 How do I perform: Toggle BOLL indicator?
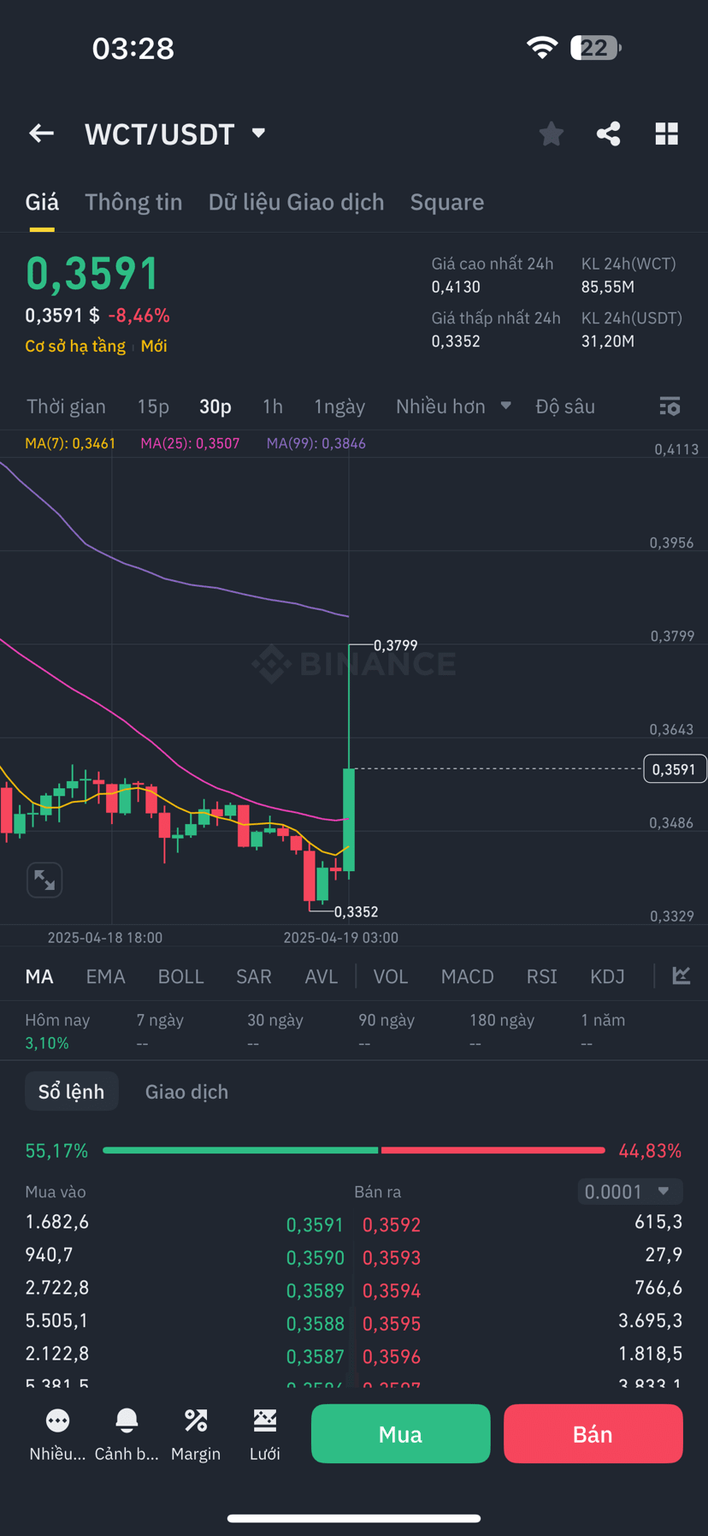tap(181, 976)
